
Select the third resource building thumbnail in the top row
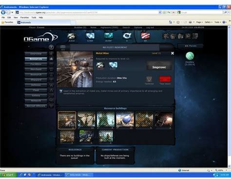tap(106, 120)
